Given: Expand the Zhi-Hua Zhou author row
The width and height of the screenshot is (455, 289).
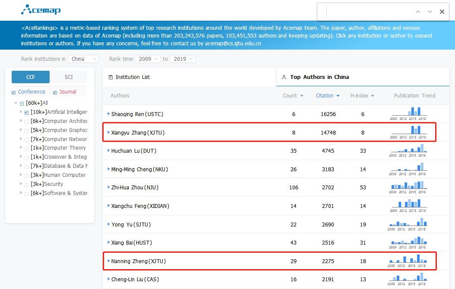Looking at the screenshot, I should (108, 188).
